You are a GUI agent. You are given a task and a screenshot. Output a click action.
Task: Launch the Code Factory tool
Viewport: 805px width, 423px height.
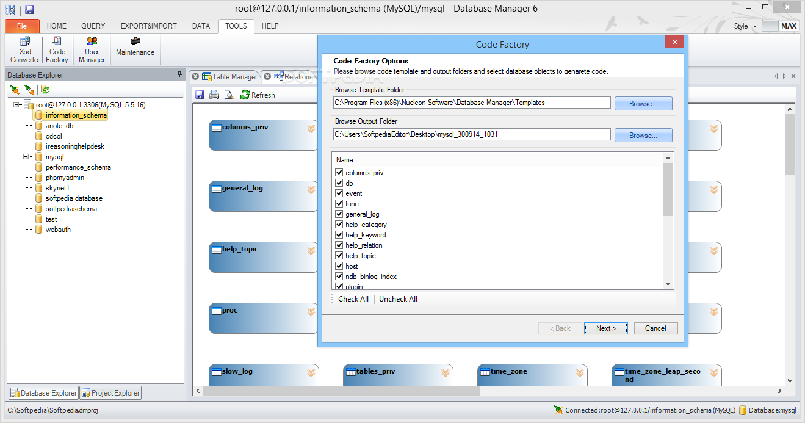(x=57, y=50)
